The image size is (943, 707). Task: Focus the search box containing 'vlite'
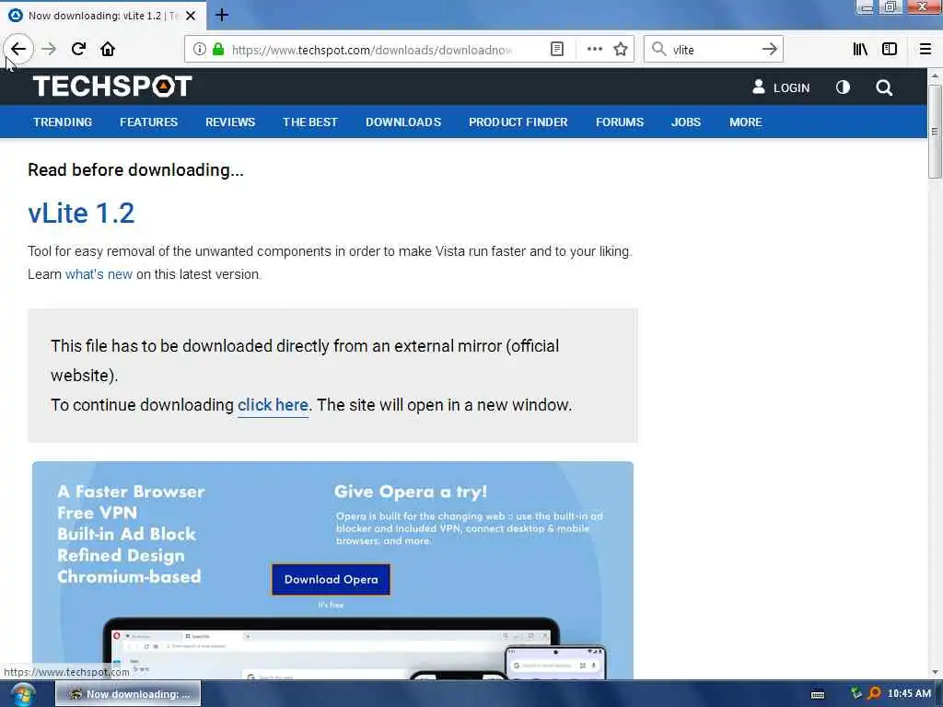[714, 50]
